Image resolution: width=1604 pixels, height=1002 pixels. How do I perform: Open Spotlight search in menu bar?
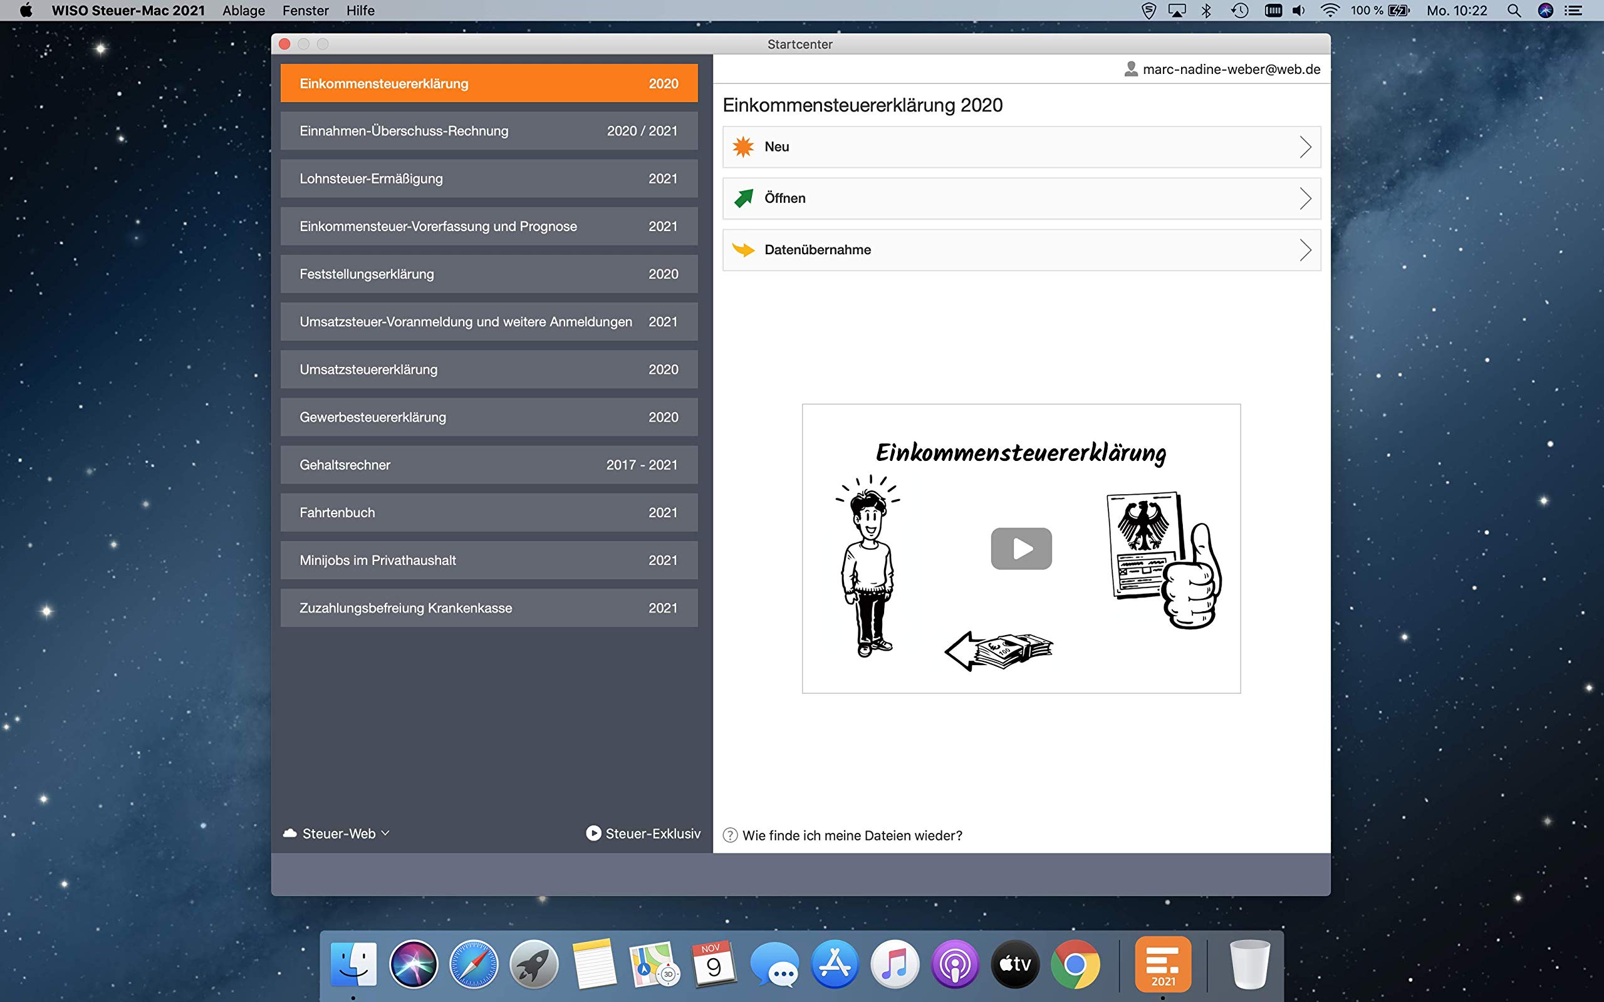coord(1514,11)
